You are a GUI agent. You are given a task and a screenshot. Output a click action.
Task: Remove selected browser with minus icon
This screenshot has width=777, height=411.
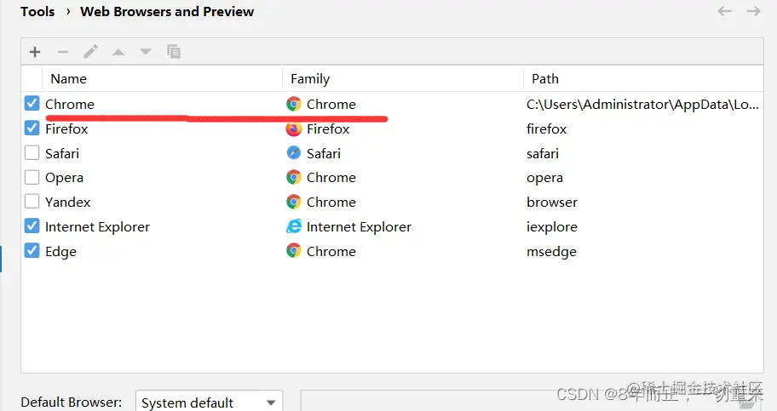pos(63,52)
